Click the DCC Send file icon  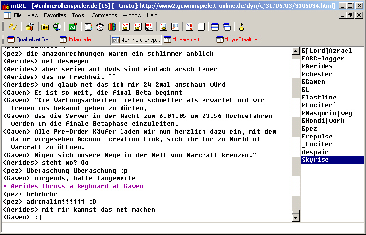coord(126,27)
